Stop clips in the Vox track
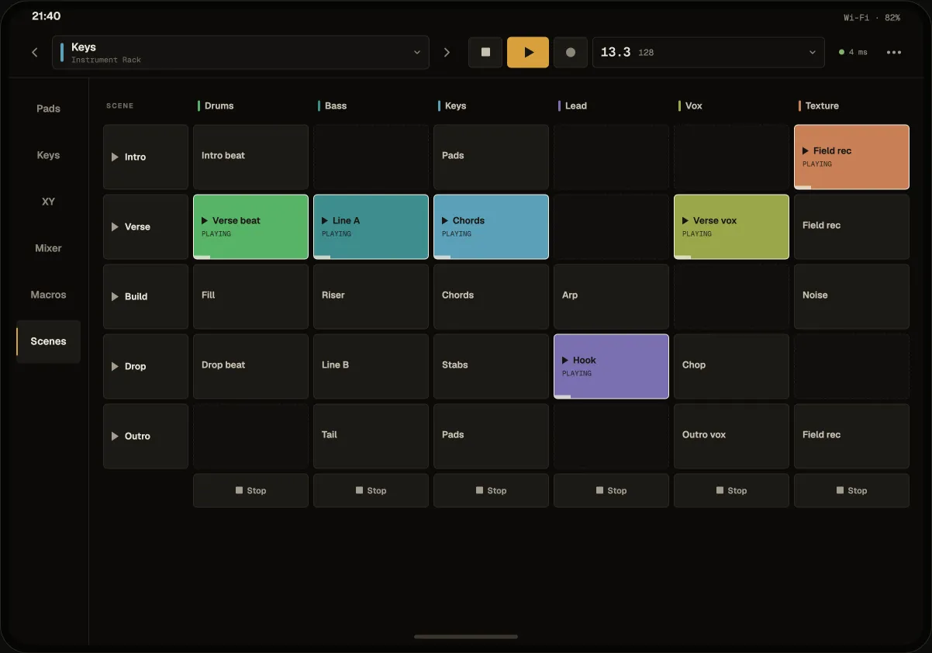This screenshot has height=653, width=932. tap(731, 490)
